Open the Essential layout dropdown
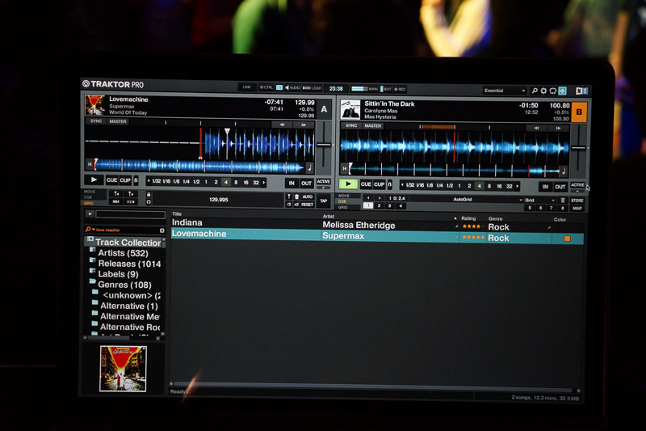Viewport: 646px width, 431px height. coord(505,91)
